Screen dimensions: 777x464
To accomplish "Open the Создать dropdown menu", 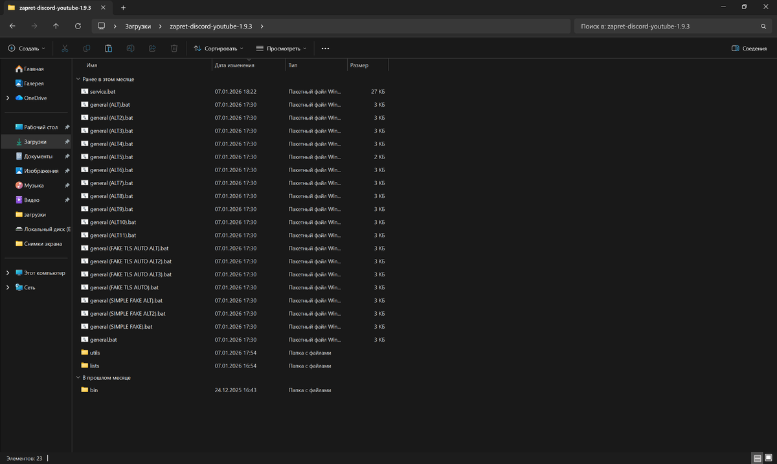I will (27, 49).
